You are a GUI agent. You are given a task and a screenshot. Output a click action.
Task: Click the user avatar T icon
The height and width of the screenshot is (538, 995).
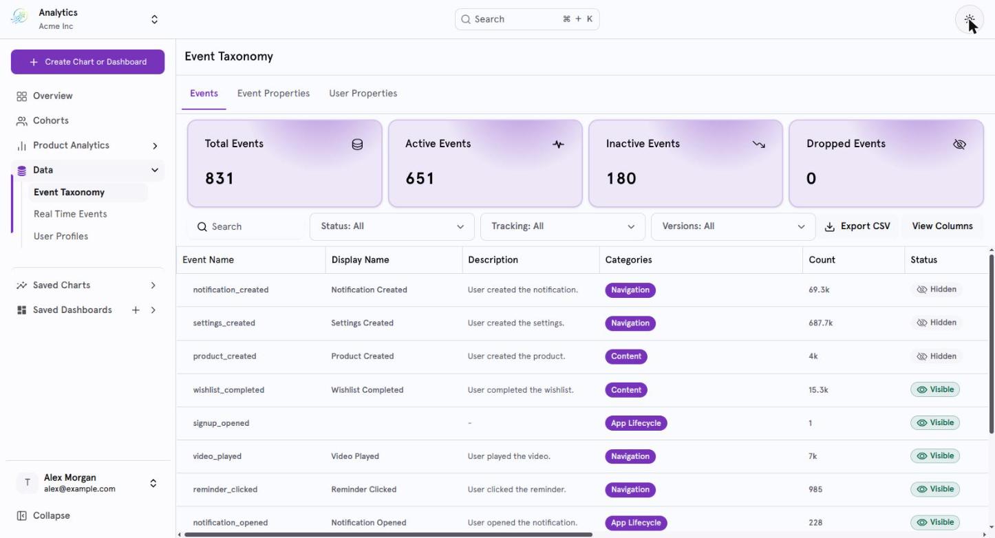pos(27,483)
